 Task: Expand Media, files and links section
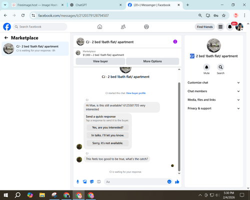[x=214, y=100]
